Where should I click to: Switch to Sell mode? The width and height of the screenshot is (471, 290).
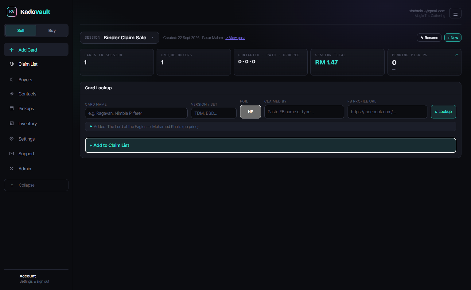coord(21,30)
